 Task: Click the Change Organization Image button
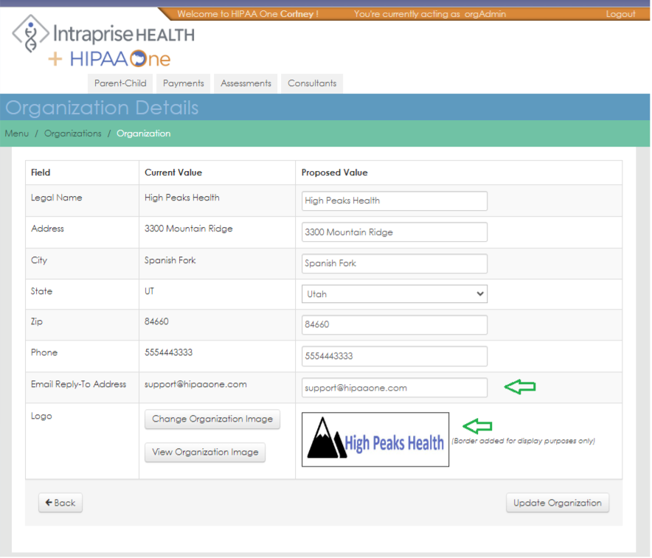pos(212,419)
